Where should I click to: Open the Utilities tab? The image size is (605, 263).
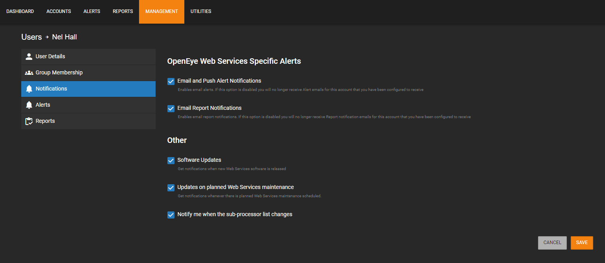point(201,11)
